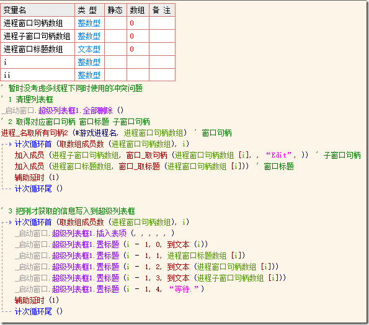Viewport: 369px width, 325px height.
Task: Click second 计次循环首 keyword
Action: point(33,222)
